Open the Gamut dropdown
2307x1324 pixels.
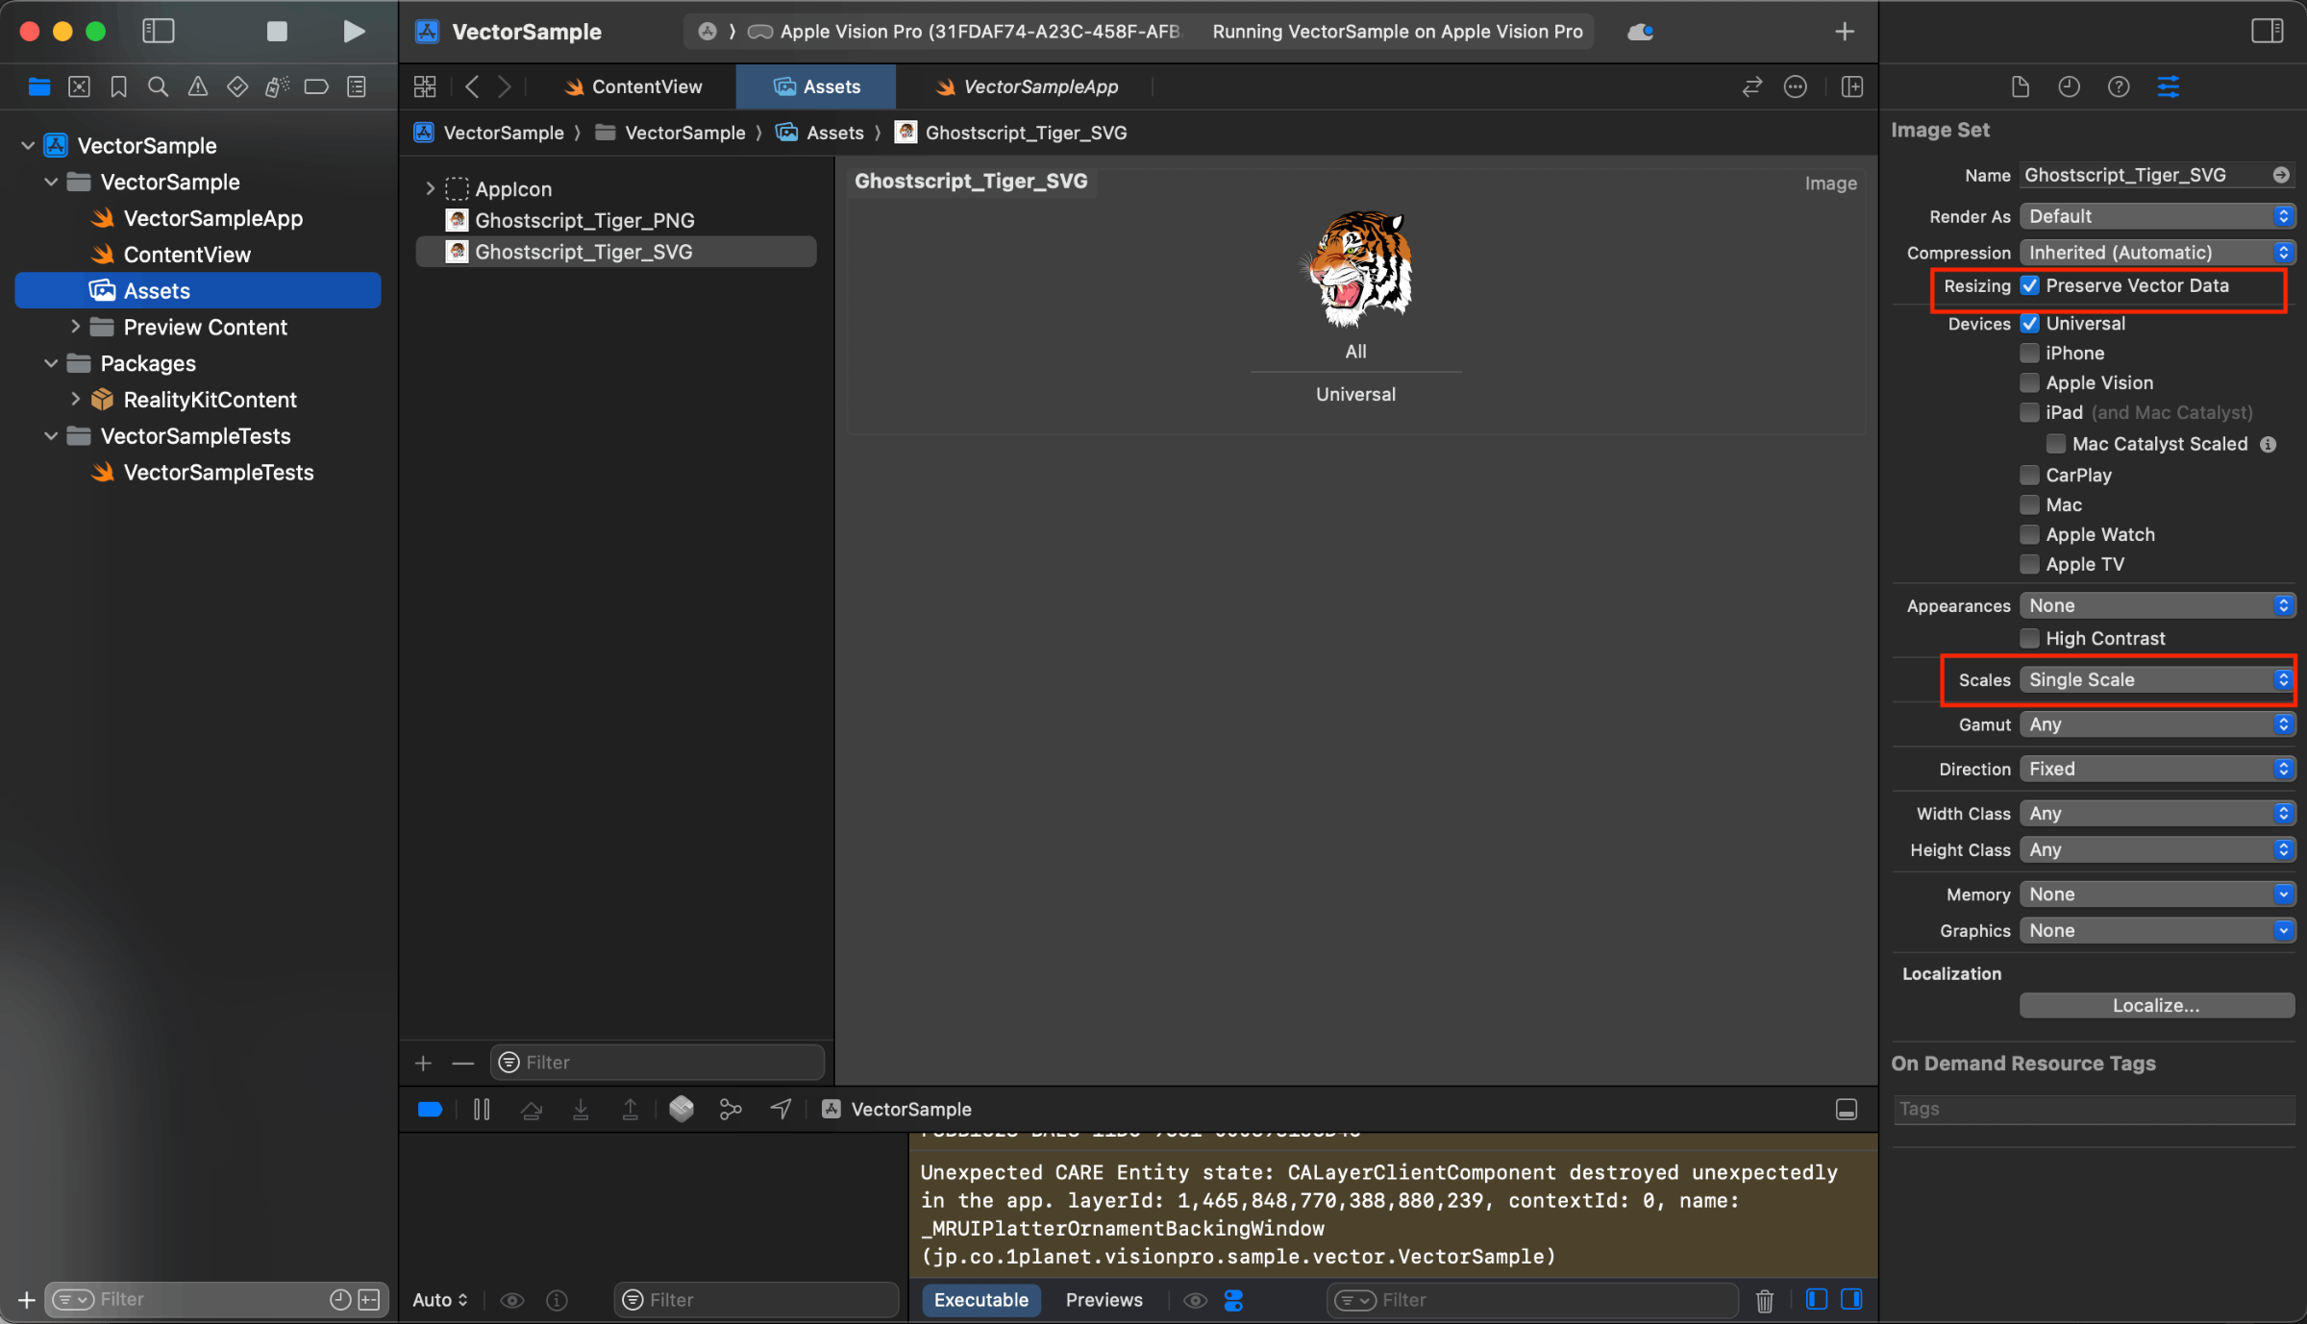pyautogui.click(x=2157, y=725)
